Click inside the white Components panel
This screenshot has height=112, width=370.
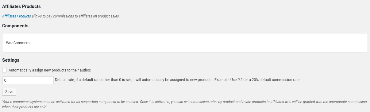click(x=185, y=43)
